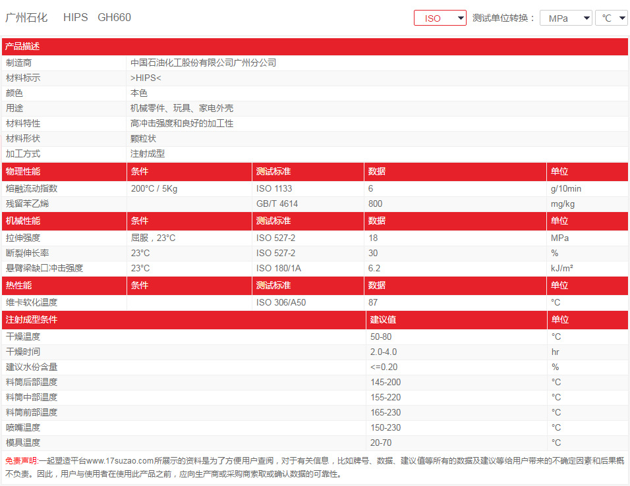Click the manufacturer value 中国石油化工股份有限公司广州分公司
The image size is (630, 486).
point(203,63)
